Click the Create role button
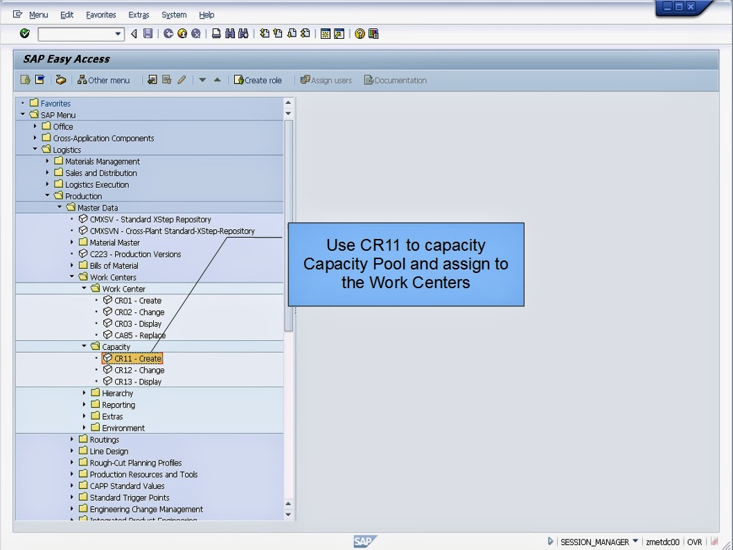Viewport: 733px width, 550px height. click(x=258, y=80)
